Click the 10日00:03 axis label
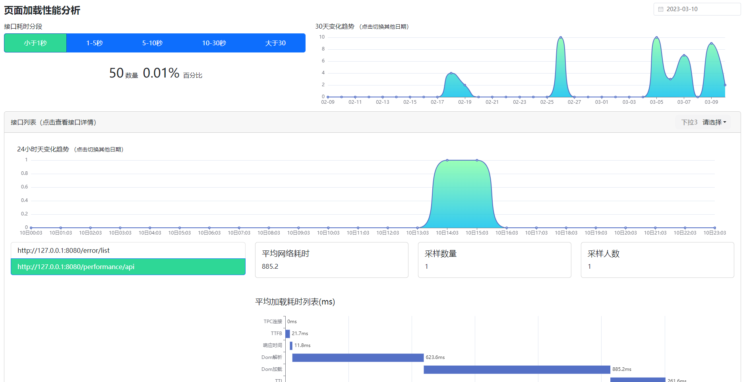This screenshot has height=382, width=745. tap(31, 233)
